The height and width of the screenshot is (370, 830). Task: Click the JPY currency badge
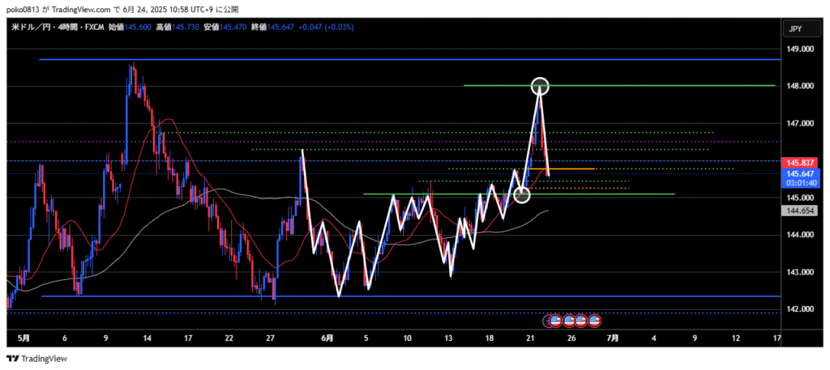click(x=795, y=29)
